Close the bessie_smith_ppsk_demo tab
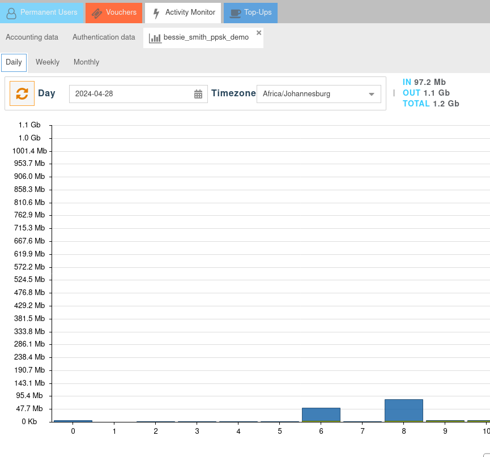Viewport: 490px width, 457px height. tap(259, 33)
